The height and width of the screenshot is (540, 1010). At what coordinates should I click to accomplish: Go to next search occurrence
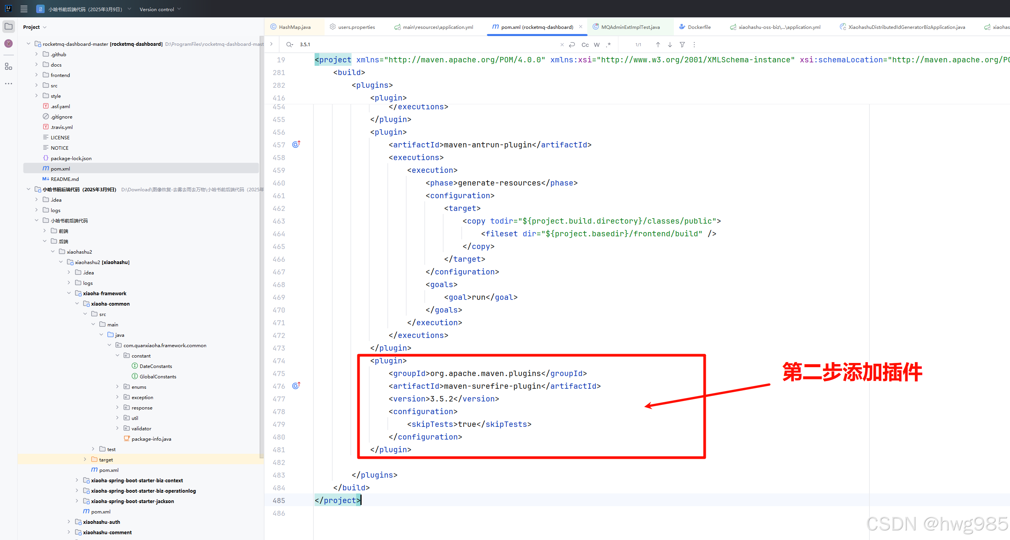coord(670,45)
